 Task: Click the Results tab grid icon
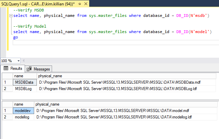pos(6,68)
